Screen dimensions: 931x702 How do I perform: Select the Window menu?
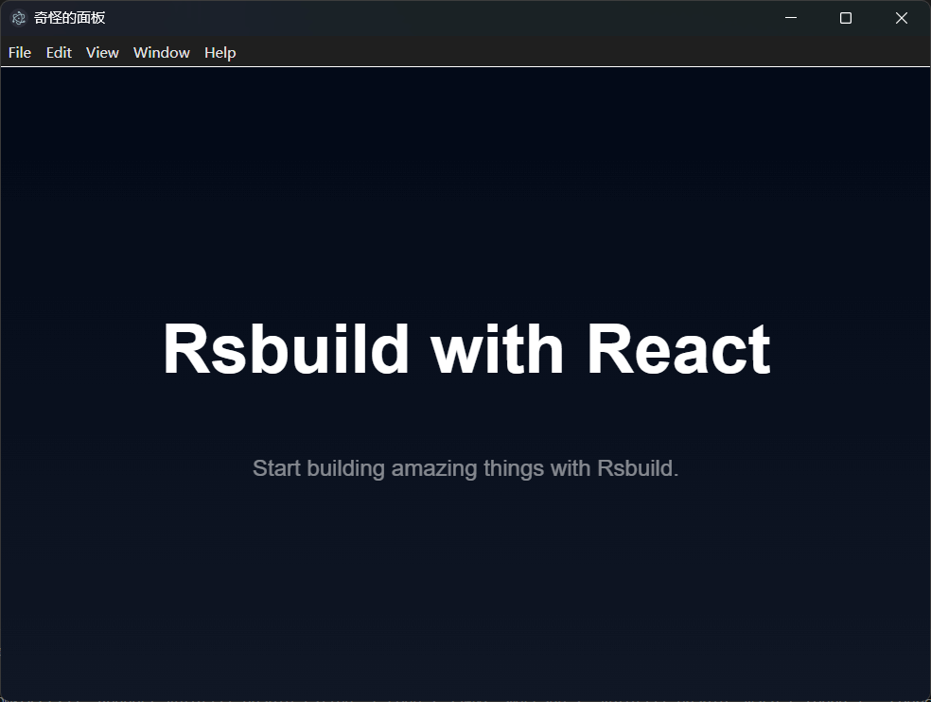pos(162,53)
